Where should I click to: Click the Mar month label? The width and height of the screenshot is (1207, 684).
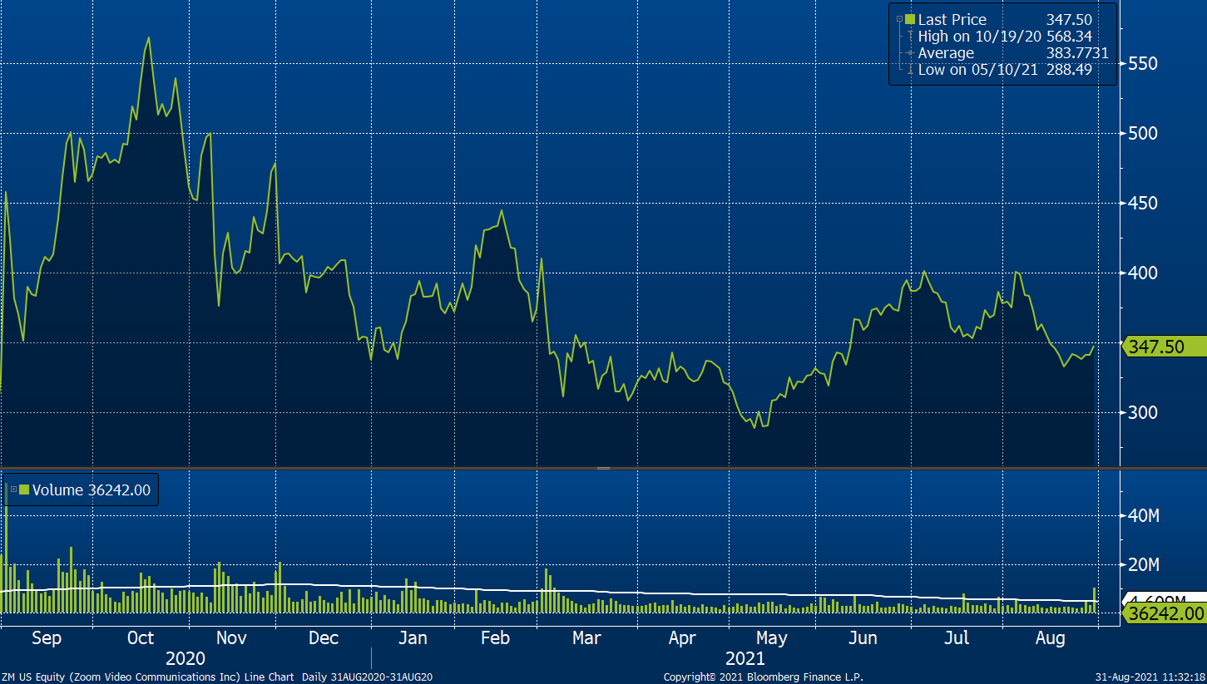click(586, 638)
